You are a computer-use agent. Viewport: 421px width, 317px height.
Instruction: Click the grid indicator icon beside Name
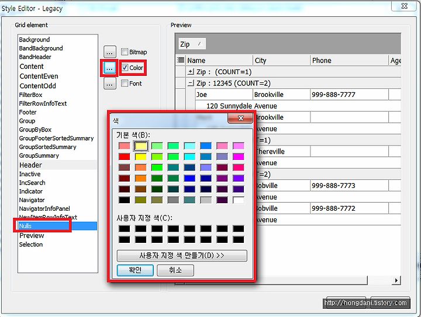[x=181, y=60]
